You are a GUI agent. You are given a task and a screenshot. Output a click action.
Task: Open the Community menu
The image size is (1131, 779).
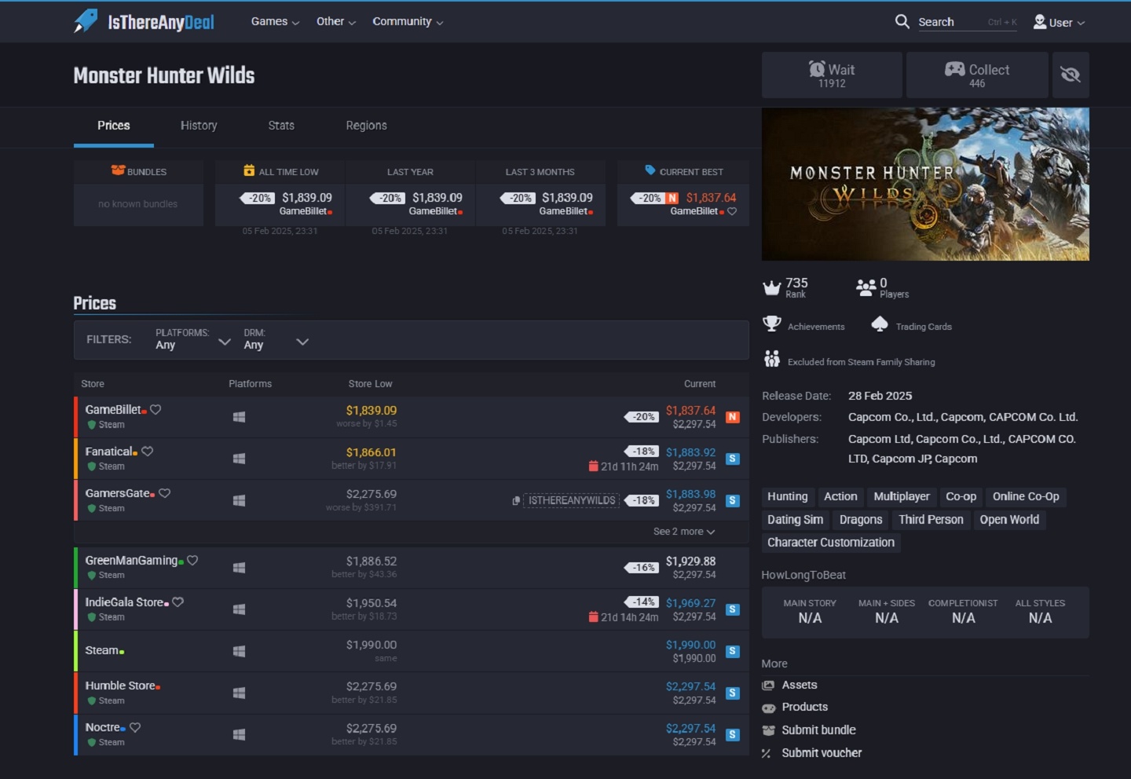click(408, 21)
